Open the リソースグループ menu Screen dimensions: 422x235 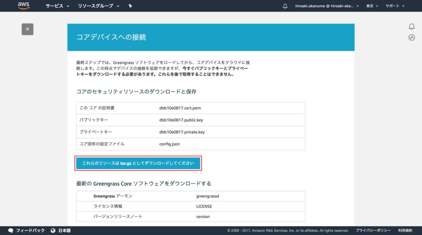point(98,6)
